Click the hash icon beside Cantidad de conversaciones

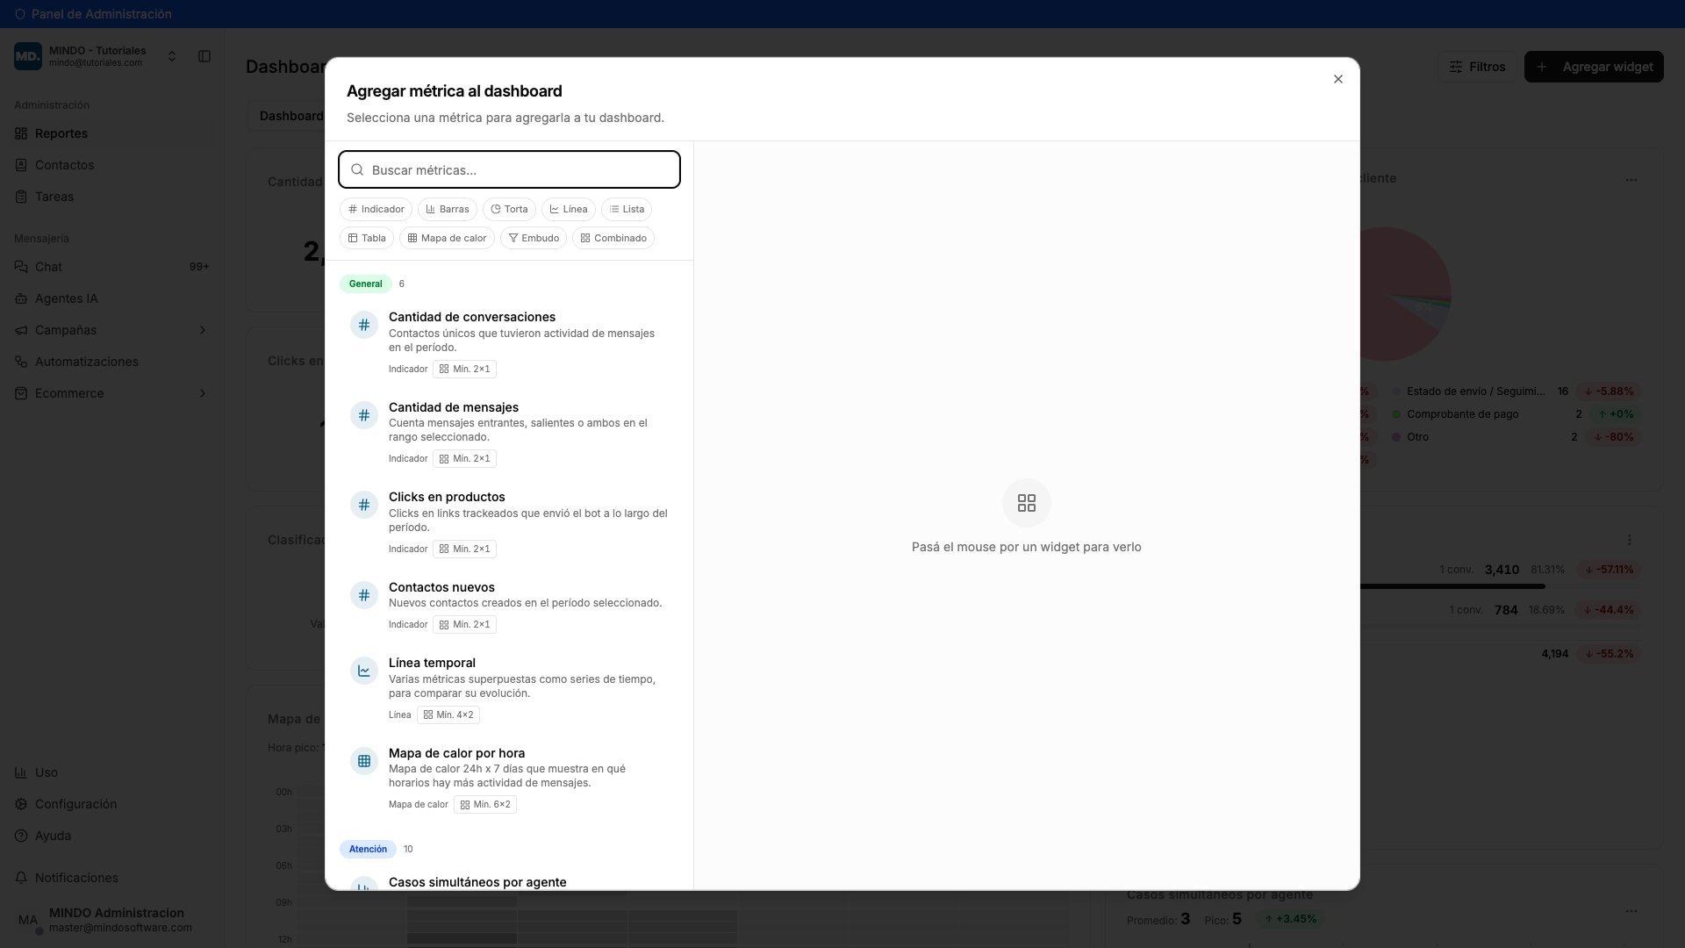(364, 325)
